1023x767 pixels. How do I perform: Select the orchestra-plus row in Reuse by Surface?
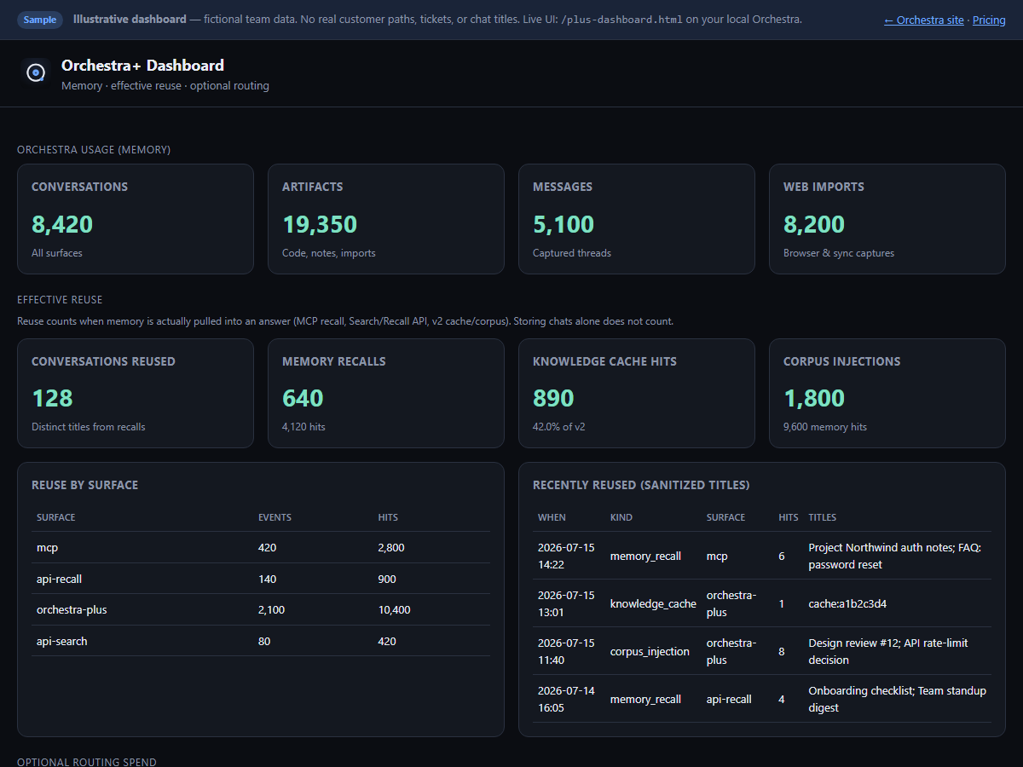click(261, 609)
